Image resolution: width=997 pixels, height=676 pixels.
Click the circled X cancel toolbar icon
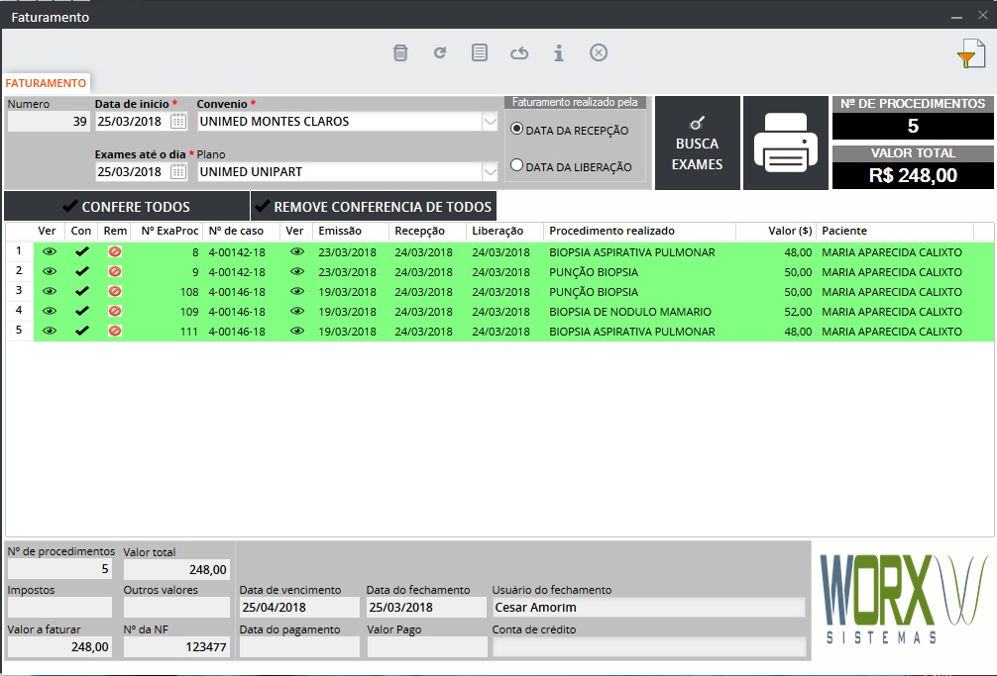click(599, 52)
